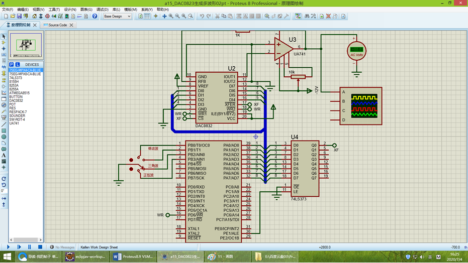468x263 pixels.
Task: Click the rotation angle input field
Action: coord(4,191)
